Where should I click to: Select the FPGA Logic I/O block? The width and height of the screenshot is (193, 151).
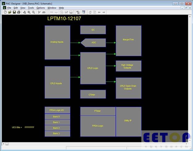(58, 110)
